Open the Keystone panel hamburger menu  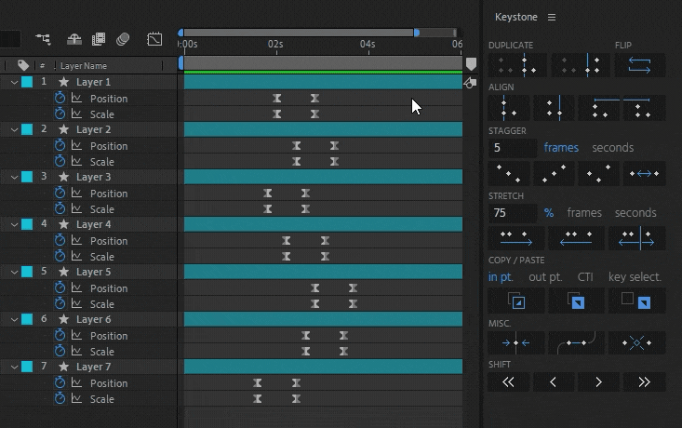tap(552, 17)
